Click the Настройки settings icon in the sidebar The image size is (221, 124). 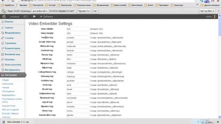2,75
